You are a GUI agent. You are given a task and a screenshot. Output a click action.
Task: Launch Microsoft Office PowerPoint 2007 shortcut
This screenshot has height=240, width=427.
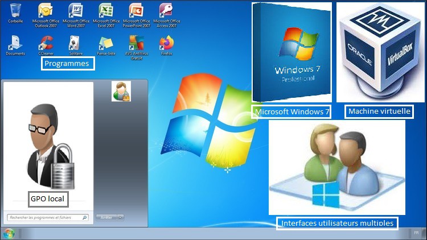[136, 15]
